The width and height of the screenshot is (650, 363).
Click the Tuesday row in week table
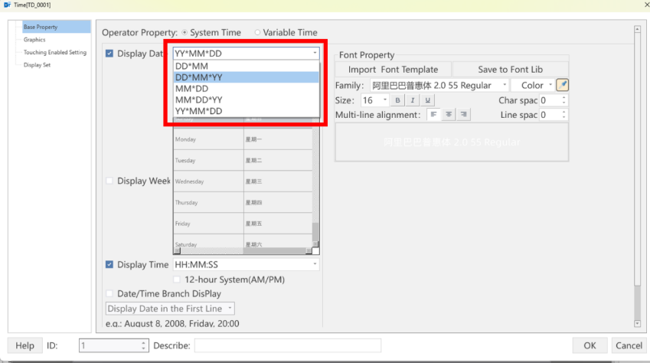point(243,160)
